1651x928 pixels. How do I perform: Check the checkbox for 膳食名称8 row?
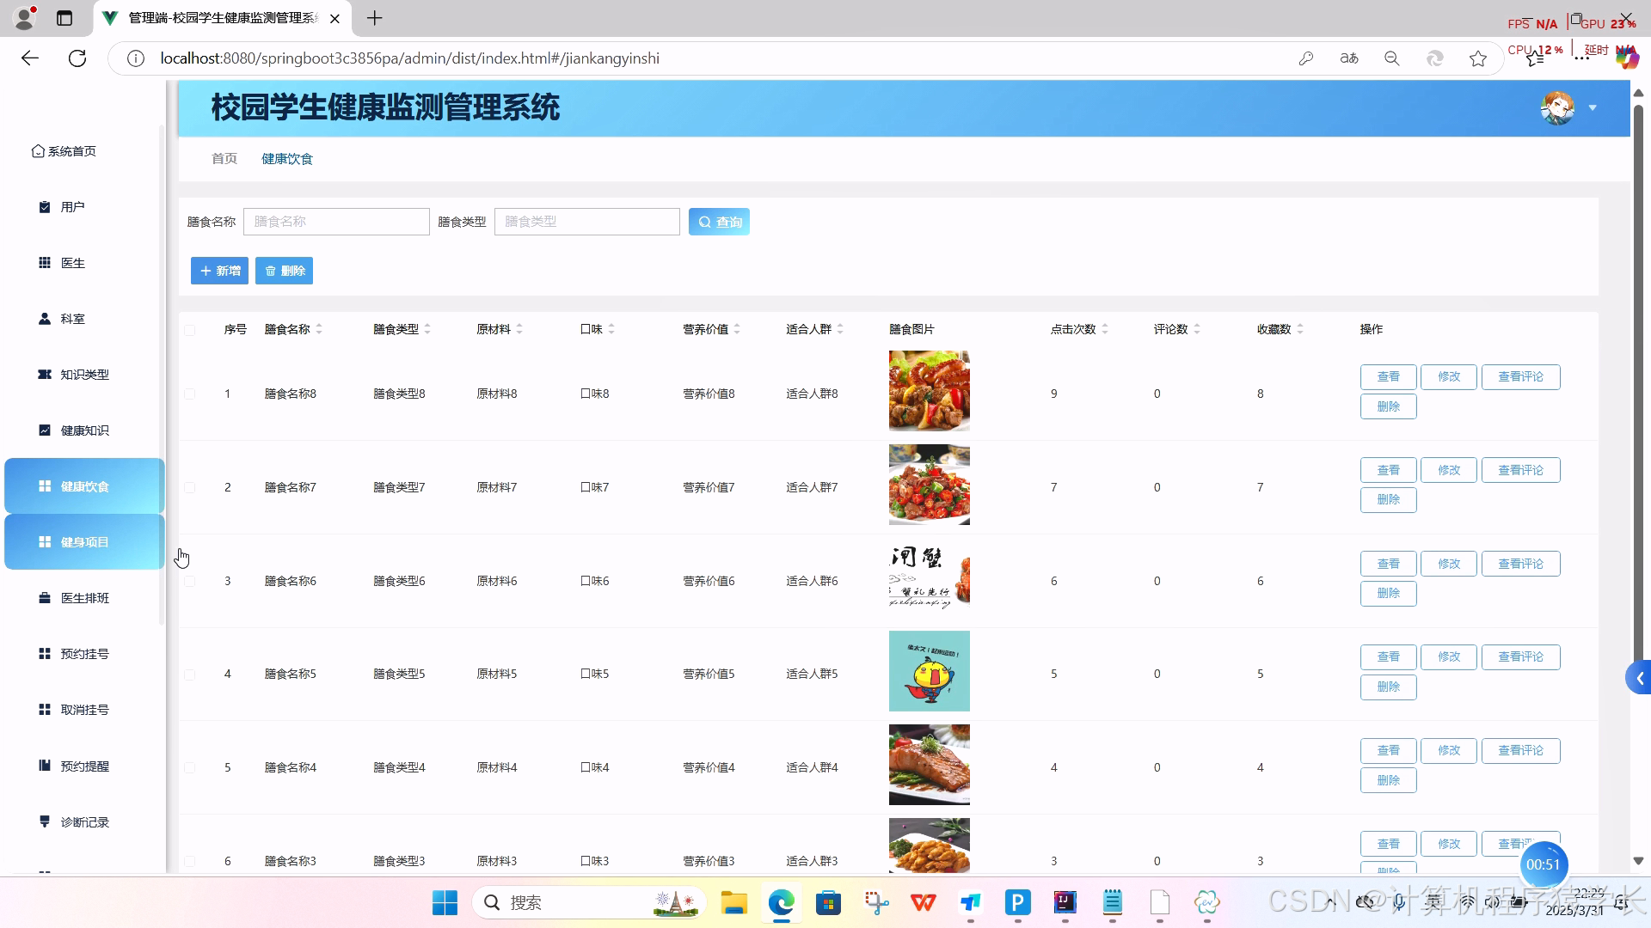(190, 393)
